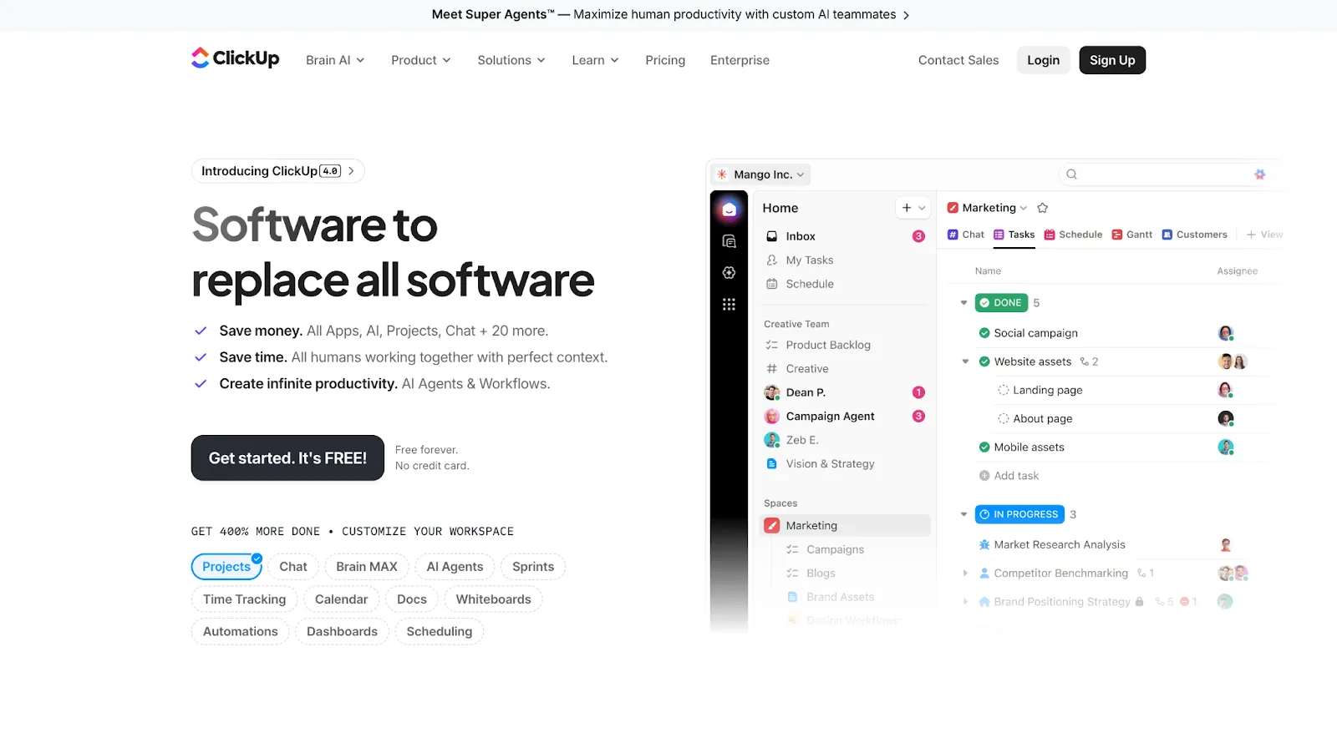Click the search magnifier icon

[x=1071, y=174]
